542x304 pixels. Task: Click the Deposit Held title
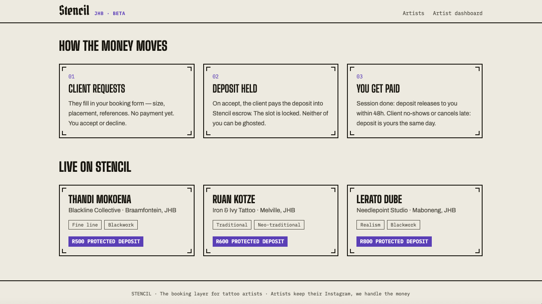[x=235, y=89]
